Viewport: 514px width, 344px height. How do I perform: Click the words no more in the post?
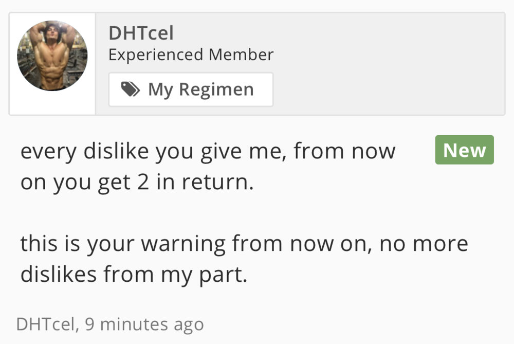pyautogui.click(x=424, y=243)
